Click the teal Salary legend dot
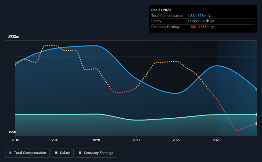Screen dimensions: 262x162 [56, 153]
